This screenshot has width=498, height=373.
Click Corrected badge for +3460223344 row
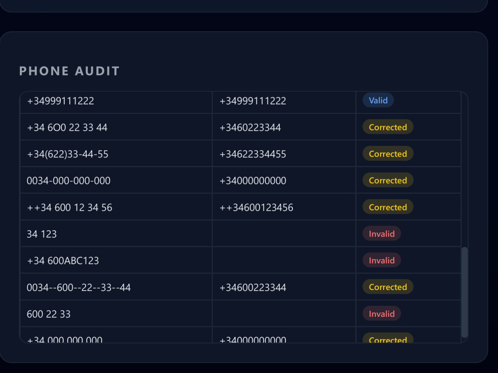388,127
